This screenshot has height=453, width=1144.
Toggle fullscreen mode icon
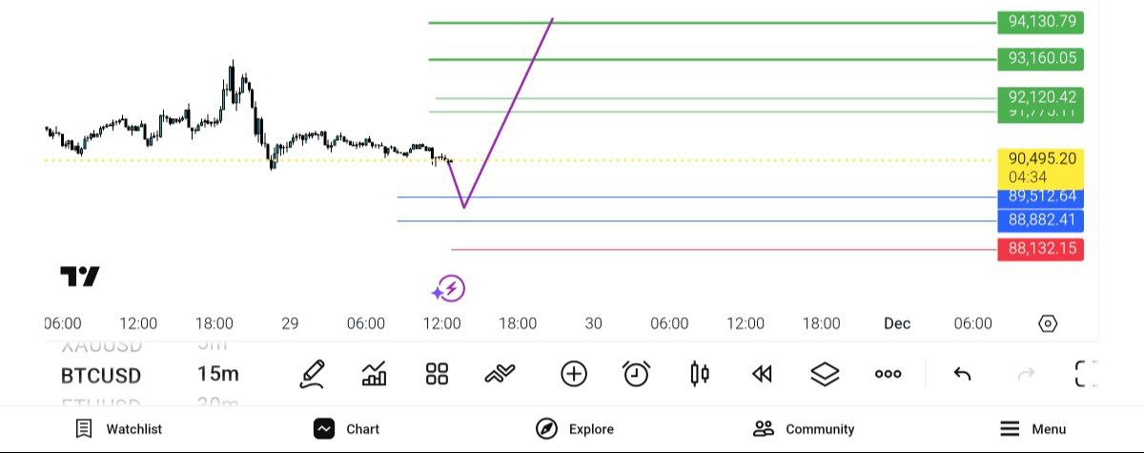point(1086,374)
